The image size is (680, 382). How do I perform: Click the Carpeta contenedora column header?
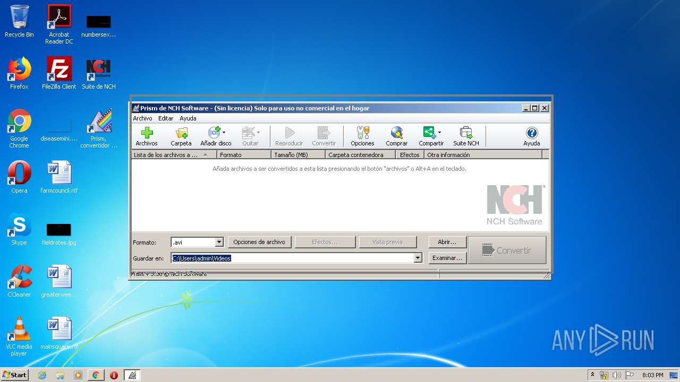coord(360,155)
